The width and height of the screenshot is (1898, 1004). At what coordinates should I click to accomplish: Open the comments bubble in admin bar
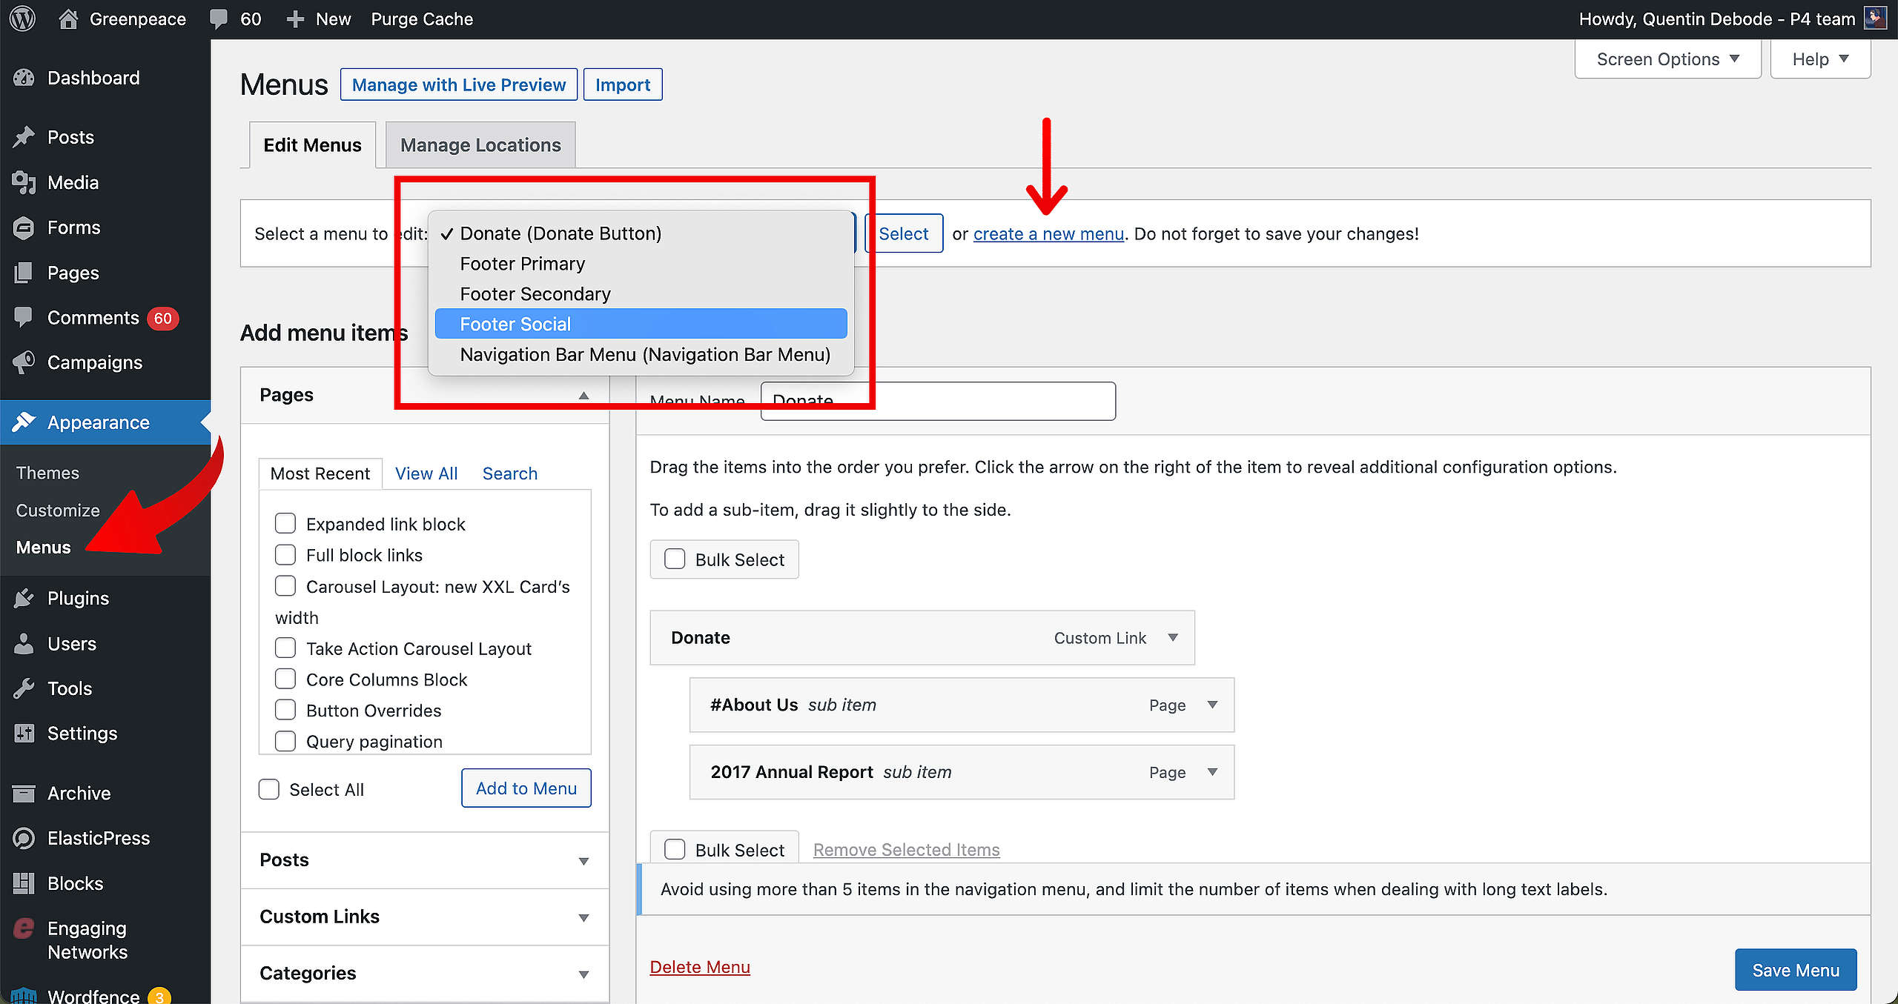point(219,19)
